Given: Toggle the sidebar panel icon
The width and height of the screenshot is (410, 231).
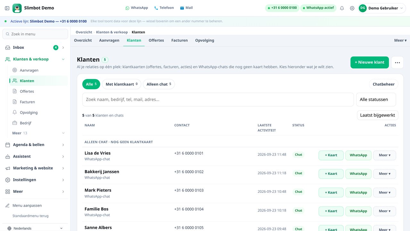Looking at the screenshot, I should [7, 8].
